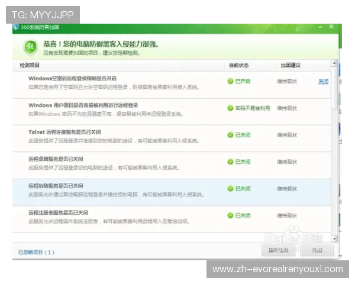Select row 远程注册表服务是否已关闭
Image resolution: width=355 pixels, height=284 pixels.
coord(172,219)
